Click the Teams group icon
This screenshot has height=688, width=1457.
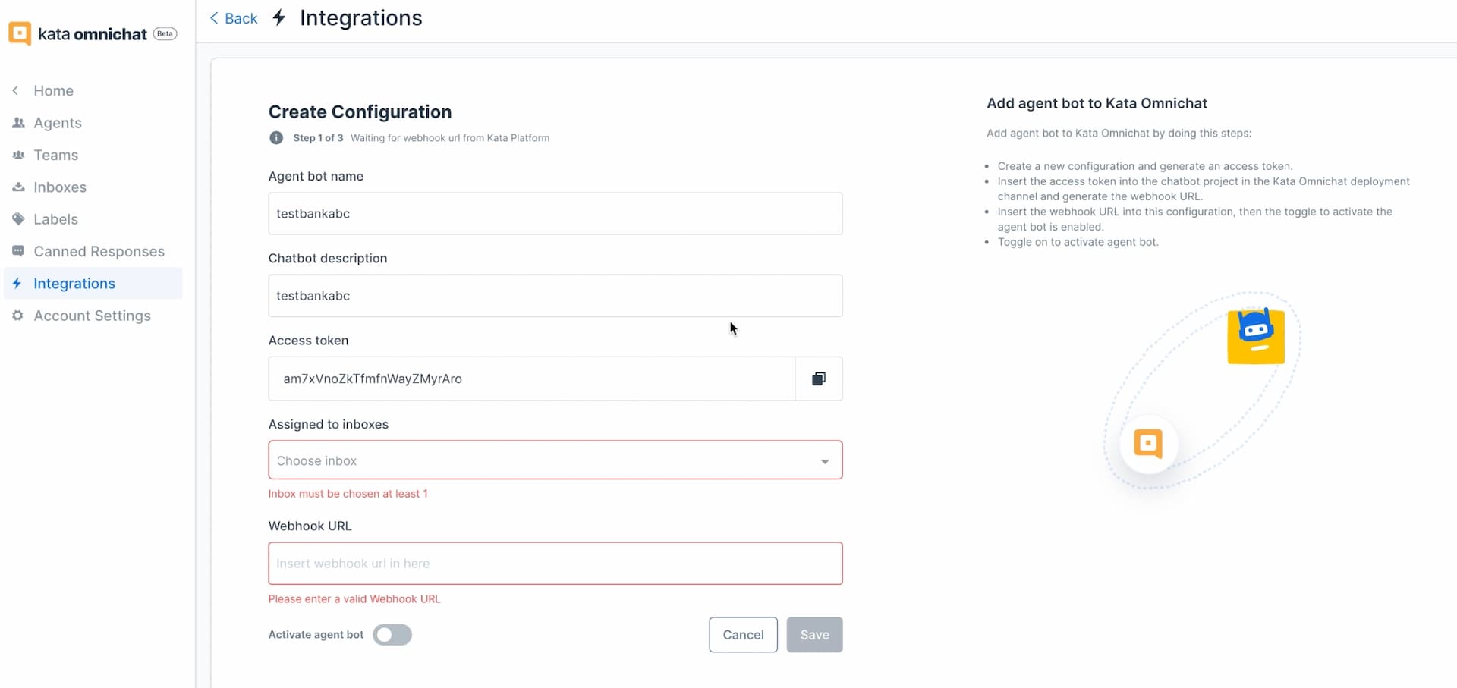pyautogui.click(x=18, y=155)
